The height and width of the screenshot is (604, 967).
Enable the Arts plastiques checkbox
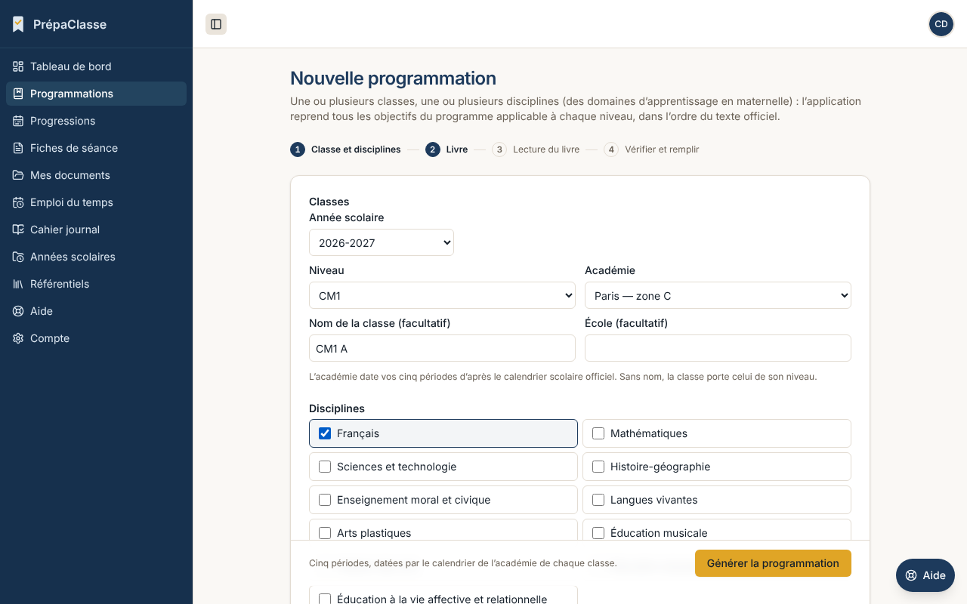(x=325, y=533)
